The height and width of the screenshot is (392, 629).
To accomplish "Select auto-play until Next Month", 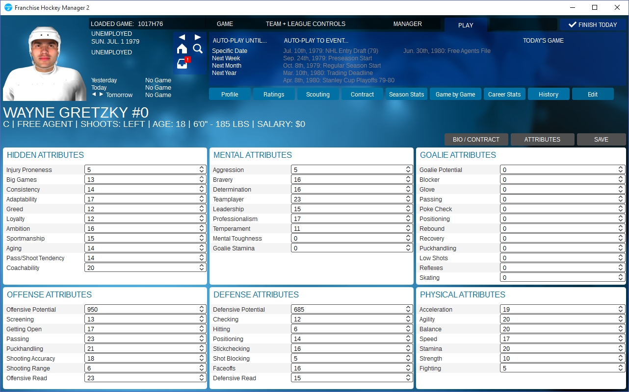I will tap(227, 66).
